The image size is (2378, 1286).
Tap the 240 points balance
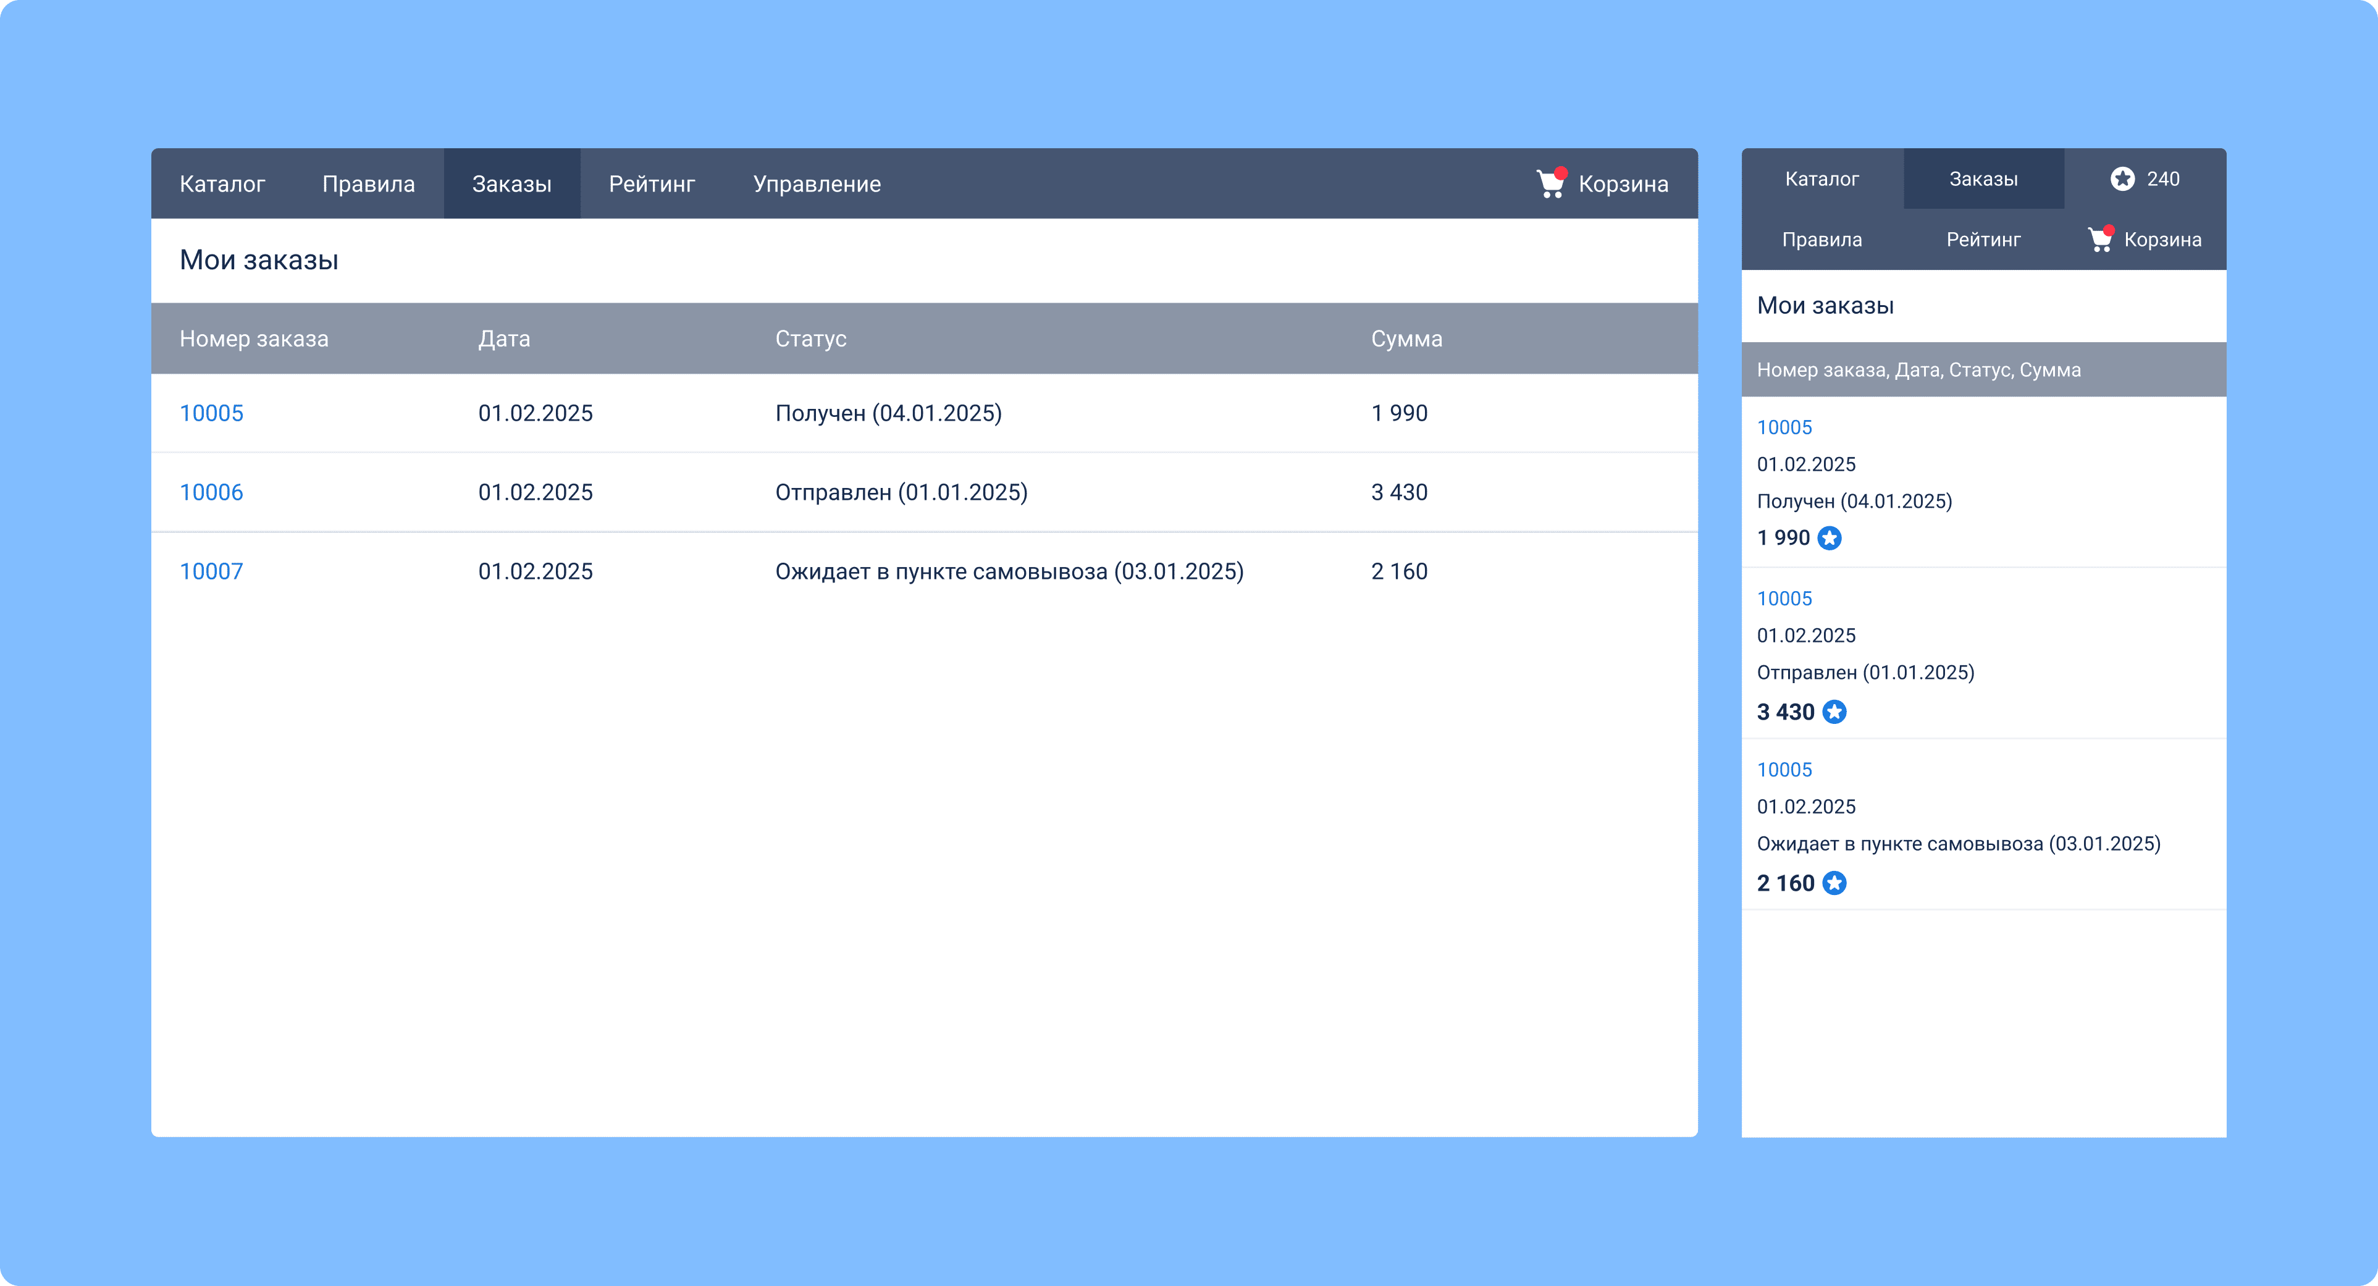(2163, 179)
